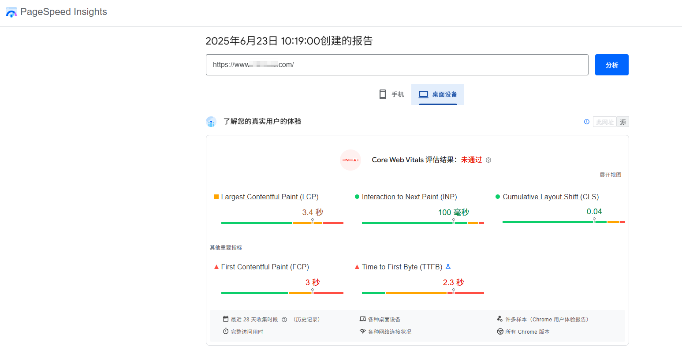Open the question-mark info beside collection period

coord(284,319)
